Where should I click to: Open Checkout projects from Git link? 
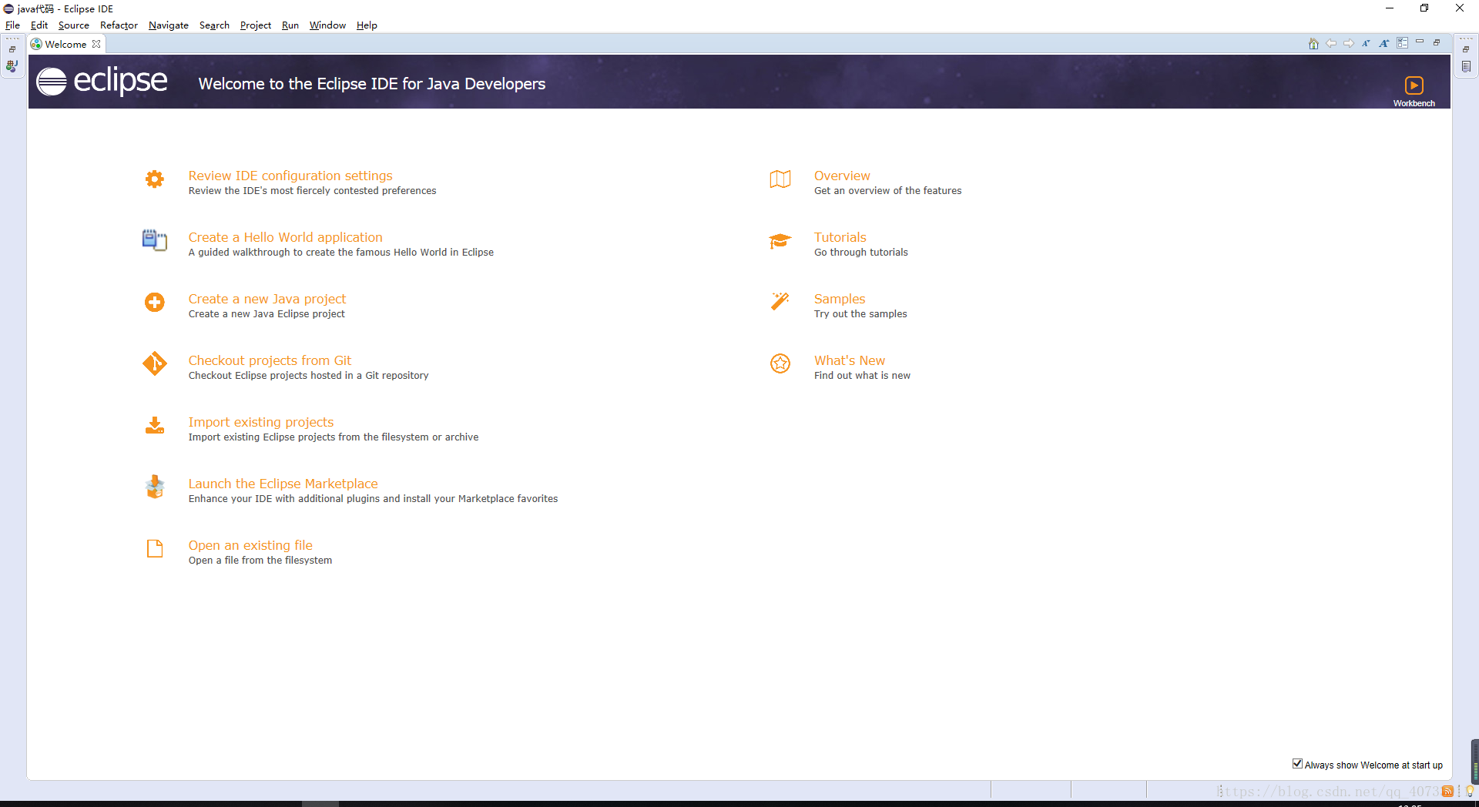point(270,360)
